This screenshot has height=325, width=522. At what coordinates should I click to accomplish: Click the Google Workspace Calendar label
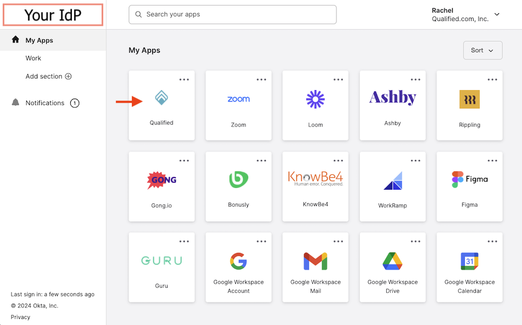coord(469,287)
